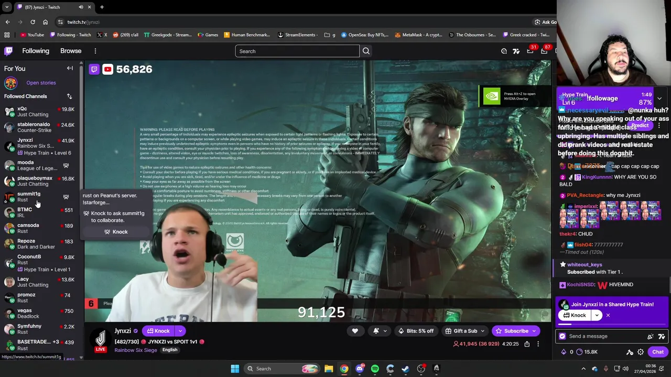Image resolution: width=671 pixels, height=377 pixels.
Task: Click the heart follow icon below stream
Action: pyautogui.click(x=355, y=331)
